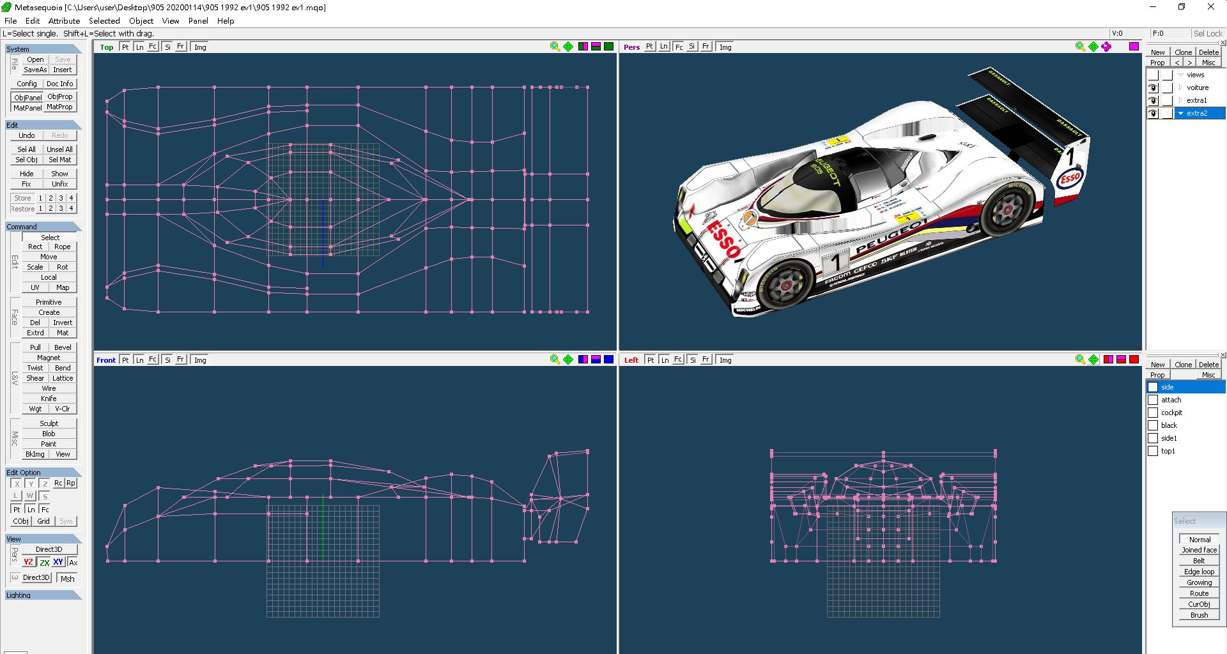This screenshot has width=1227, height=654.
Task: Collapse the extra2 object tree node
Action: point(1181,113)
